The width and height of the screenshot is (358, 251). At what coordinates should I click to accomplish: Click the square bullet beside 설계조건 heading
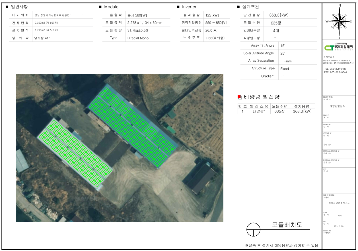(x=238, y=7)
